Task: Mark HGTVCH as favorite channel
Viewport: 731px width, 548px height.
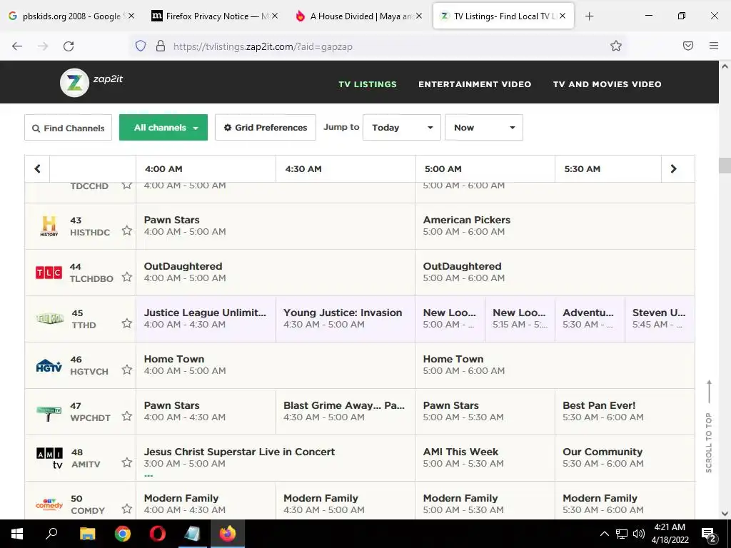Action: pyautogui.click(x=127, y=370)
